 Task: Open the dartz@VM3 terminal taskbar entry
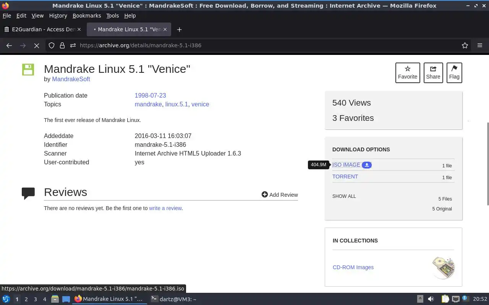pyautogui.click(x=174, y=299)
